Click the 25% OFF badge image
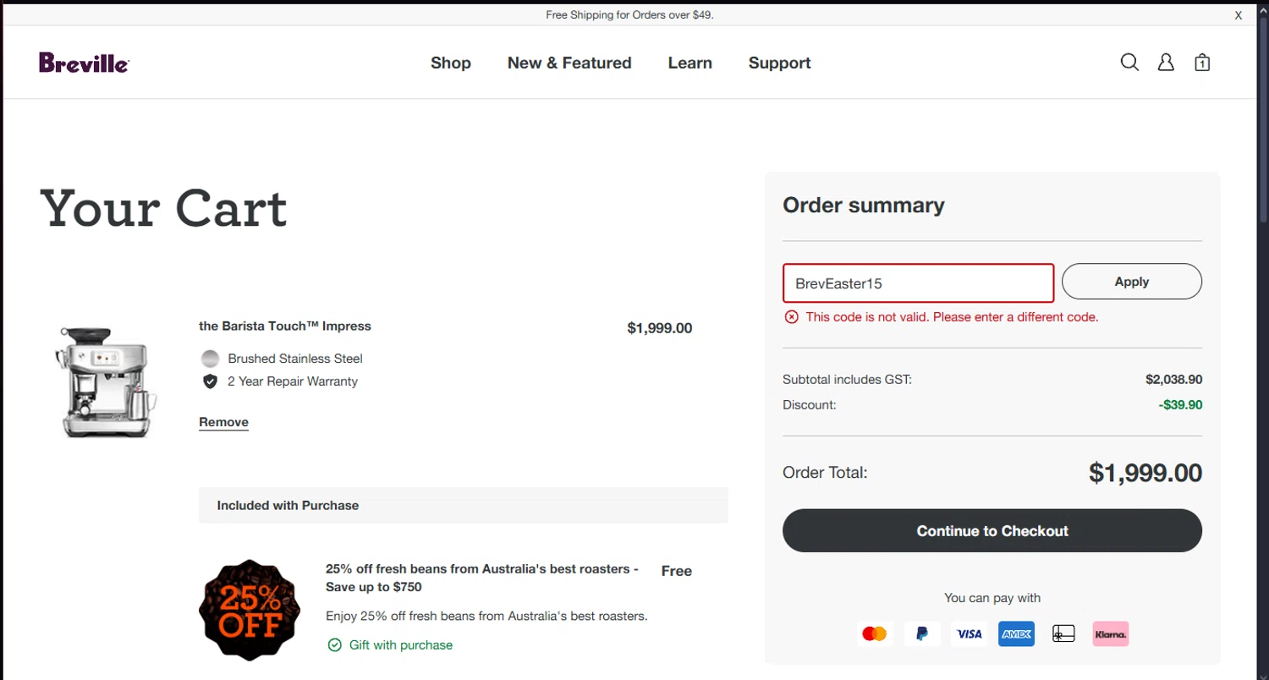This screenshot has width=1269, height=680. click(250, 610)
